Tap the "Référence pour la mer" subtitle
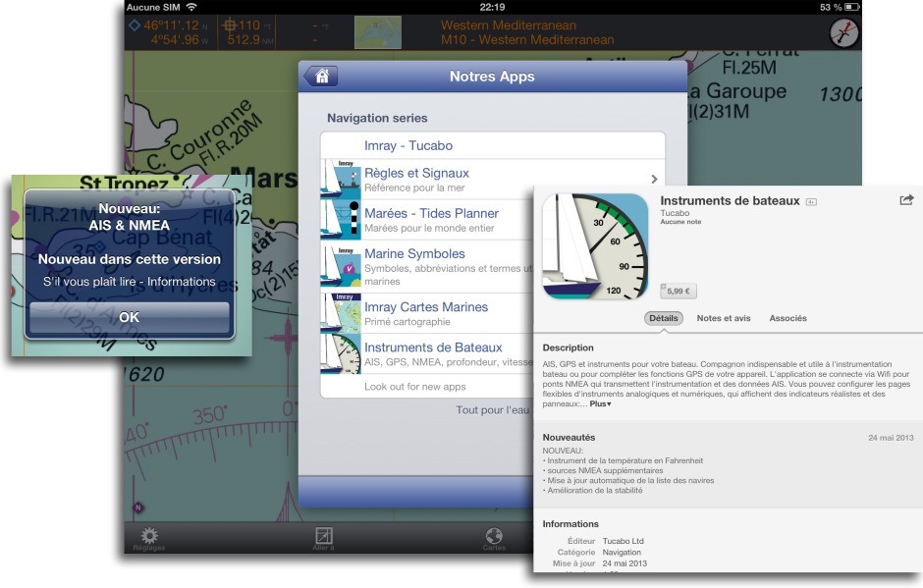Image resolution: width=923 pixels, height=588 pixels. [414, 187]
